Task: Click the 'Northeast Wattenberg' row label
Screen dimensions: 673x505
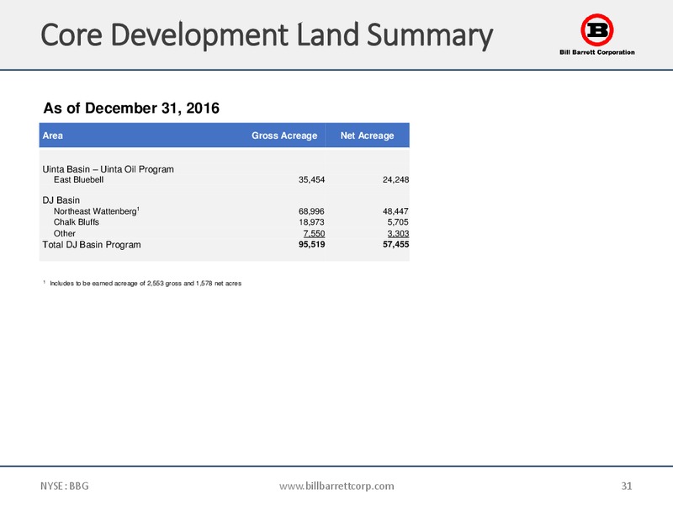Action: tap(96, 211)
